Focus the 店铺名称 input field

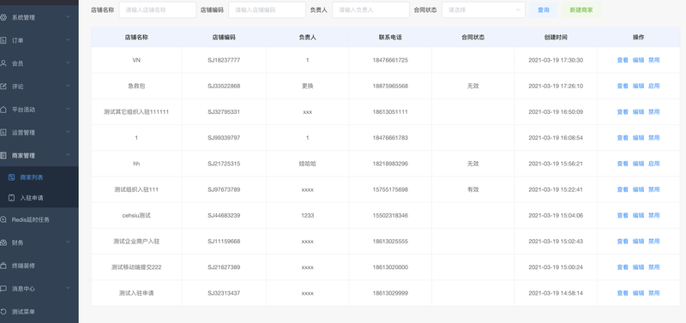pyautogui.click(x=158, y=9)
